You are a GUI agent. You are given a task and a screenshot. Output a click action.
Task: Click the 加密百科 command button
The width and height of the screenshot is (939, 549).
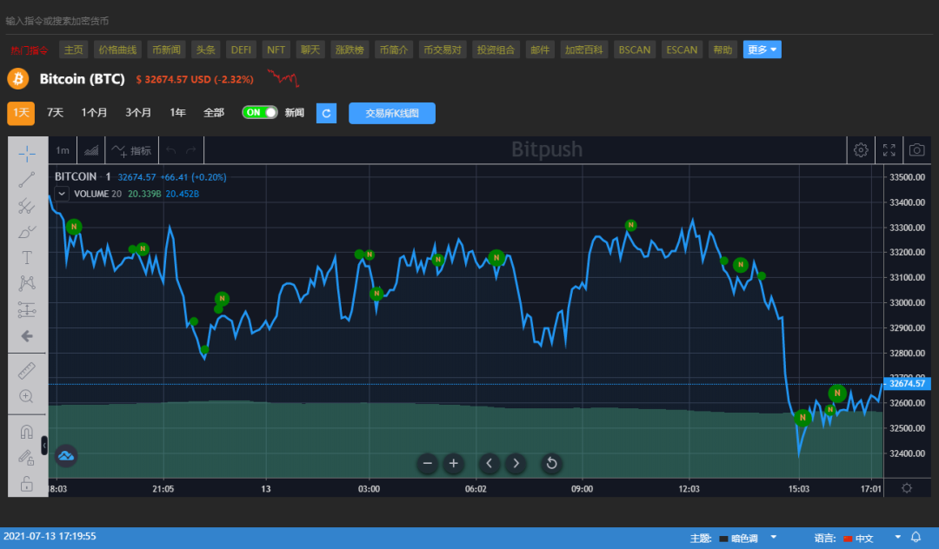point(584,50)
